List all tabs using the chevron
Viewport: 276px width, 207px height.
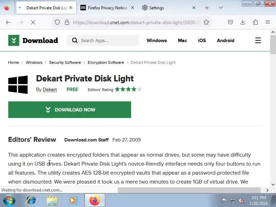[x=221, y=8]
